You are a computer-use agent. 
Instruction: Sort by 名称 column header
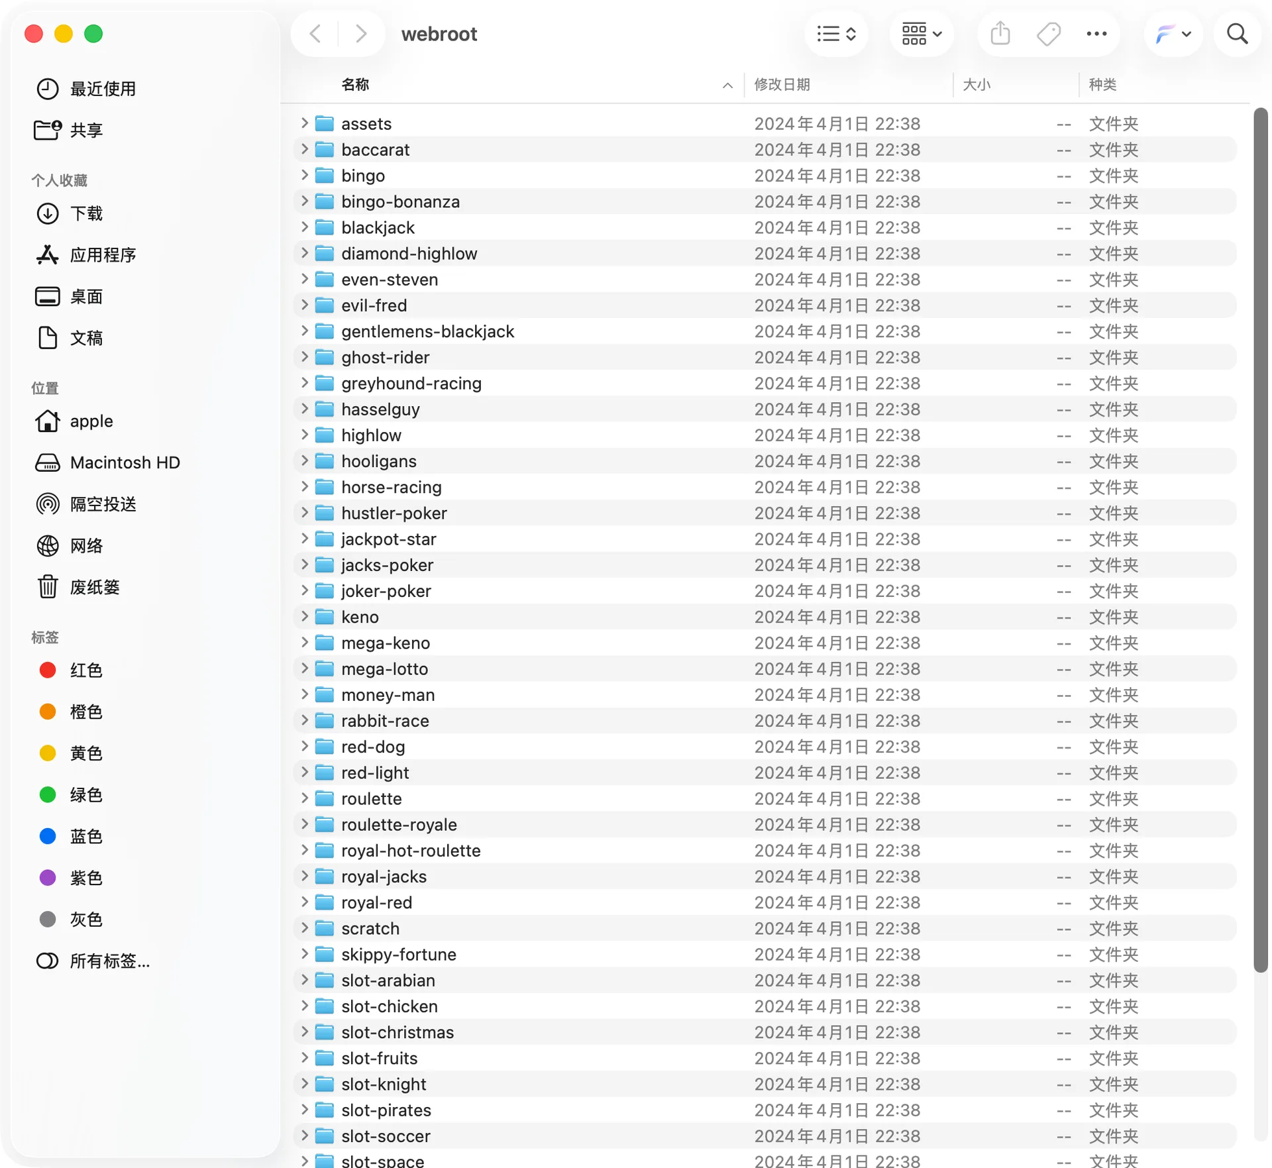tap(355, 84)
